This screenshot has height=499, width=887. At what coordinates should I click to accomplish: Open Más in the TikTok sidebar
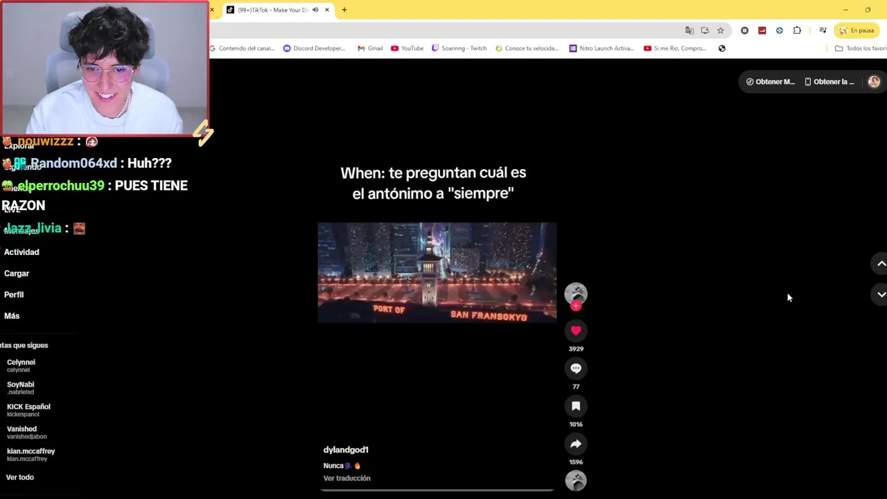12,316
